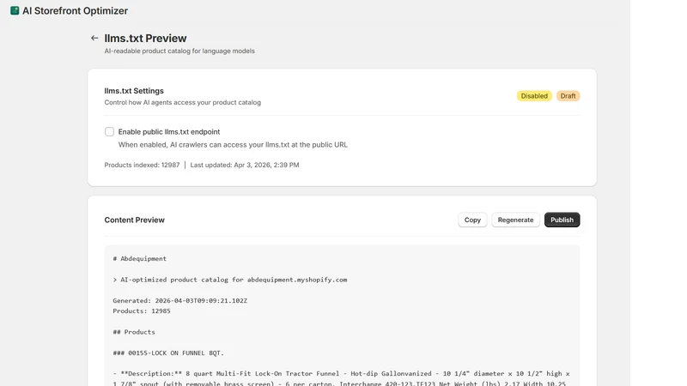Click the 'AI-readable product catalog' subtitle
The height and width of the screenshot is (386, 687).
[x=179, y=51]
